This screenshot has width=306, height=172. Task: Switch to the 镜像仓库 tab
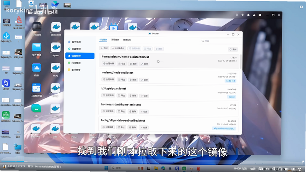[127, 40]
